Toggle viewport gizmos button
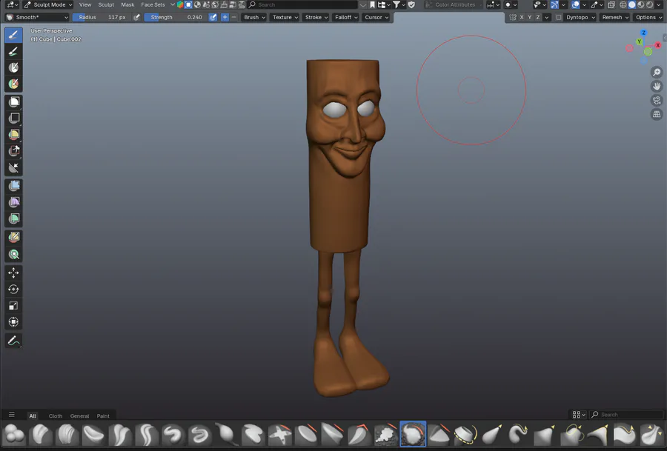 point(554,4)
